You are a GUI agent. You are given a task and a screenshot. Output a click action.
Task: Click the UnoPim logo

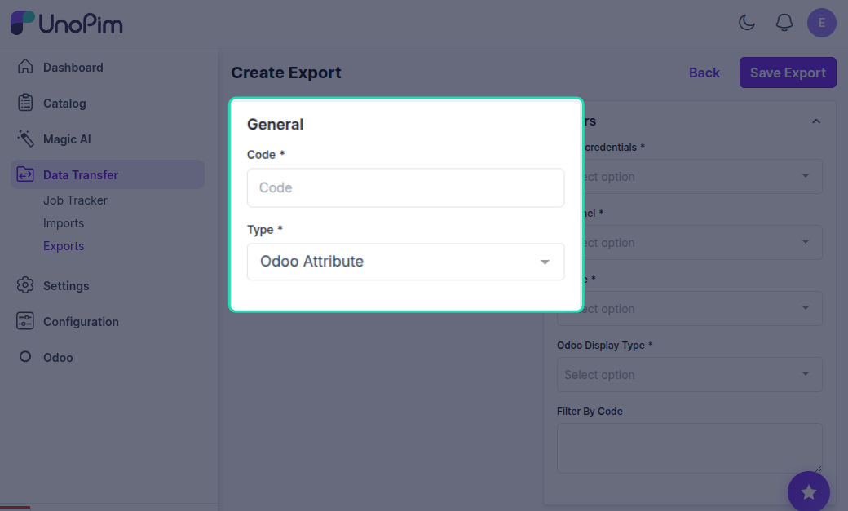click(x=67, y=23)
